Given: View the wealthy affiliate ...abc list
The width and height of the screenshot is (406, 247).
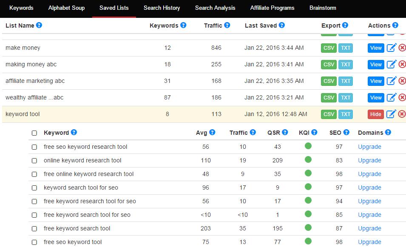Looking at the screenshot, I should [376, 98].
